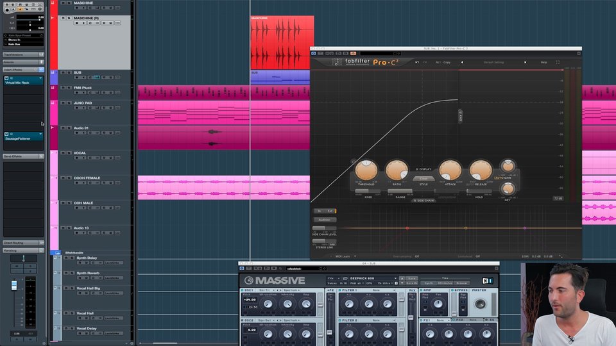This screenshot has width=616, height=346.
Task: Click the Knee slider in Pro-C 2
Action: click(x=368, y=191)
